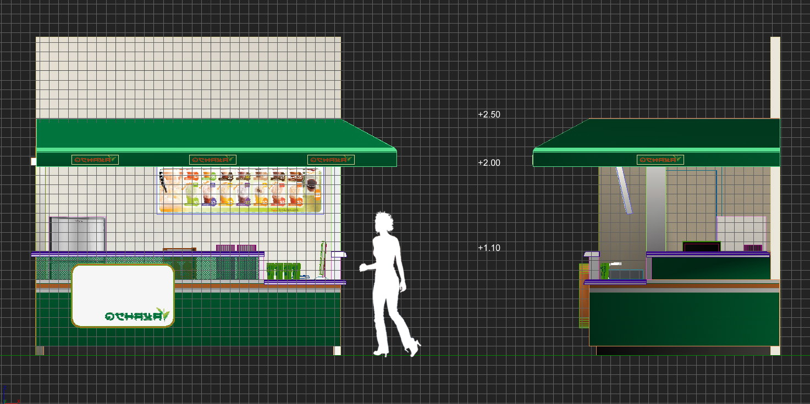This screenshot has height=404, width=810.
Task: Select the drinks menu board poster
Action: tap(240, 190)
